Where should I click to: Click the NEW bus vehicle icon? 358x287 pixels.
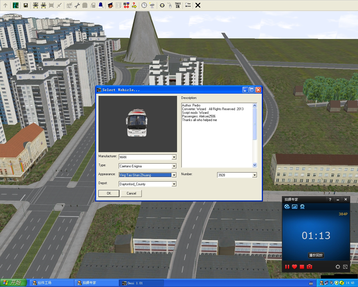click(36, 5)
